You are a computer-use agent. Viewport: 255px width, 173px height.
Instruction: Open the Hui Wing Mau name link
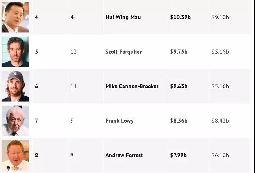pos(123,17)
